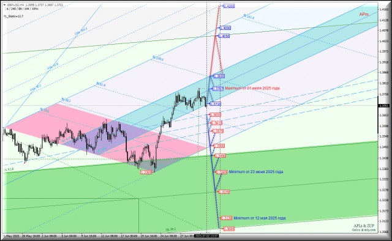
Task: Click the '28 May 16:00' time axis label
Action: coord(31,236)
